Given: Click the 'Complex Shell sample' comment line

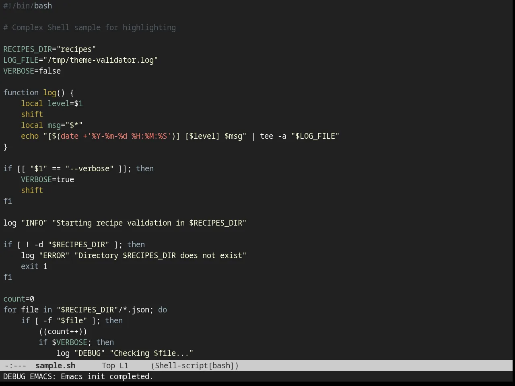Looking at the screenshot, I should pos(90,27).
